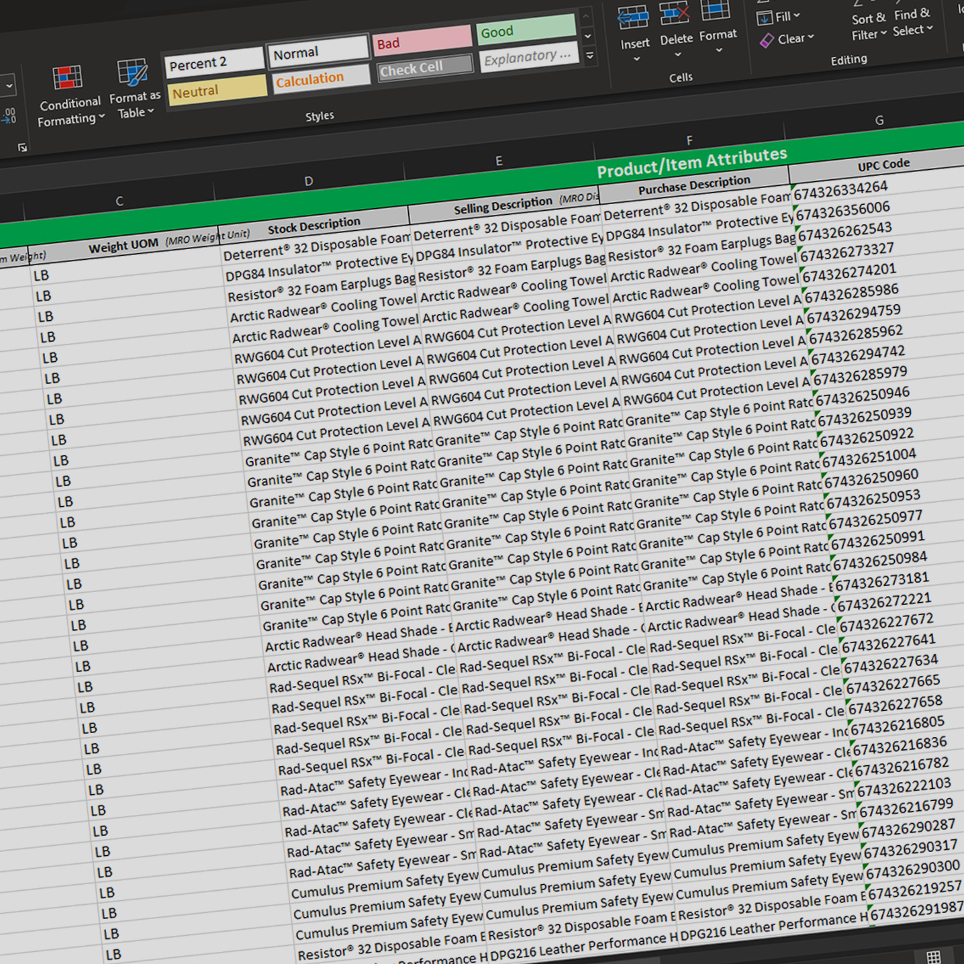Select UPC cell 674326262543
Image resolution: width=964 pixels, height=964 pixels.
(845, 232)
